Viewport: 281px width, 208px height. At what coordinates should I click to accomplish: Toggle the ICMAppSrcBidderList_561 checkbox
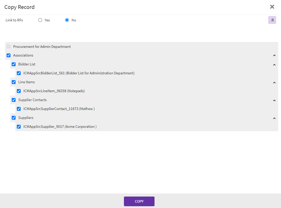19,73
